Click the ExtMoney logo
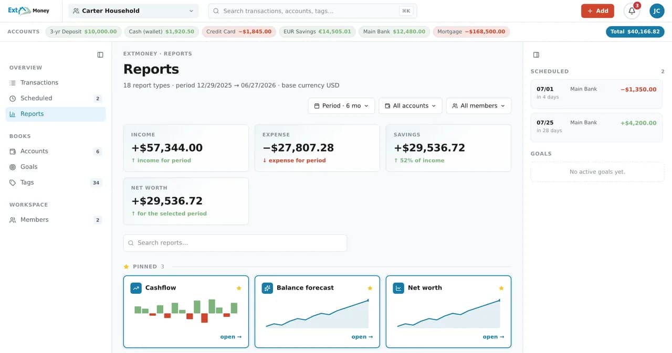The width and height of the screenshot is (672, 353). tap(29, 10)
